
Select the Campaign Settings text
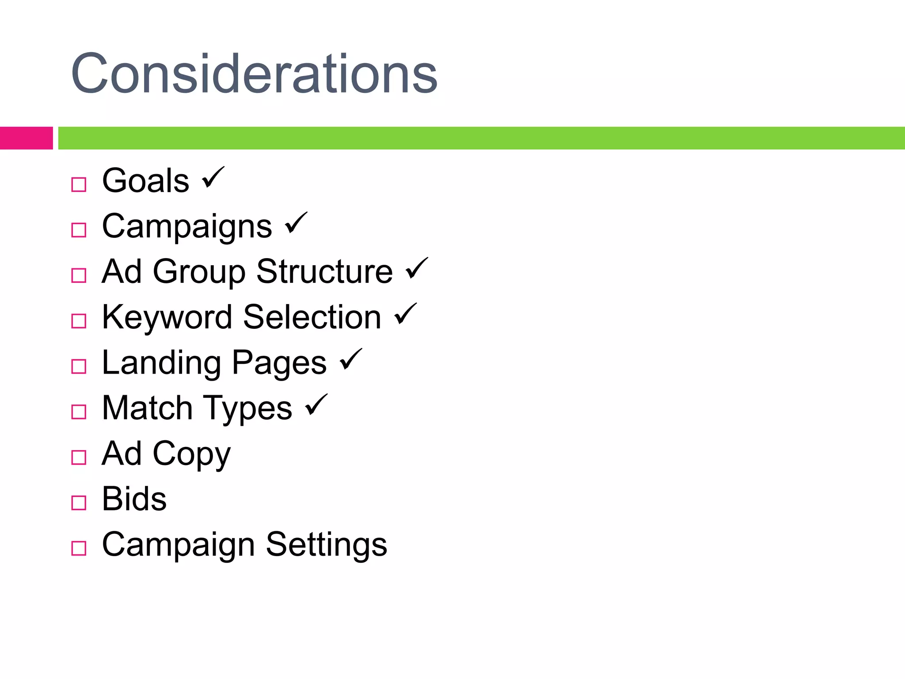tap(244, 545)
